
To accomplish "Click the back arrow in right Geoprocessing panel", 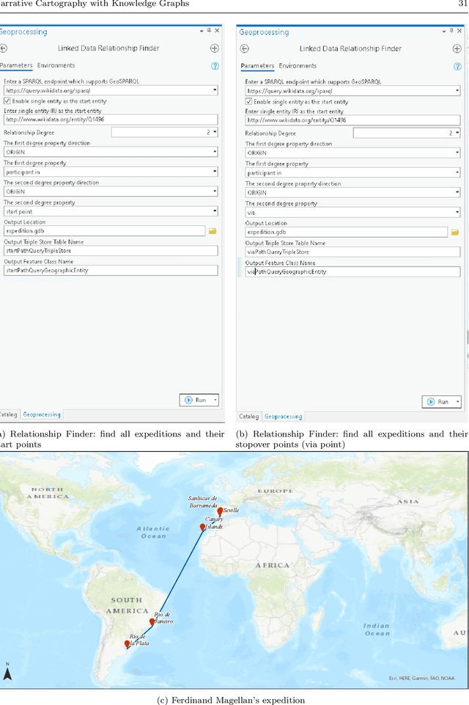I will pyautogui.click(x=244, y=48).
